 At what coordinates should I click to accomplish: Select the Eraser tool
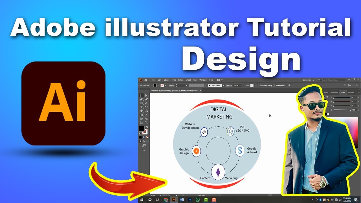coord(141,111)
